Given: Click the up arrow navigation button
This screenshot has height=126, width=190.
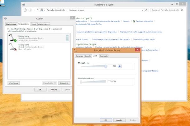Looking at the screenshot, I should coord(38,10).
